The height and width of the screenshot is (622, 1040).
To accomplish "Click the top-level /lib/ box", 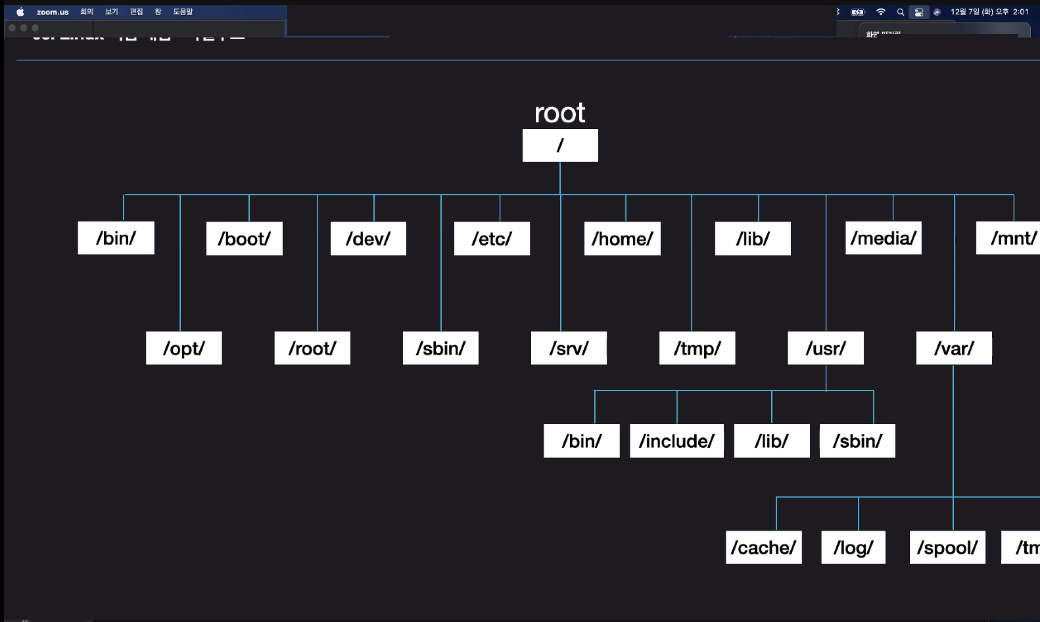I will (753, 239).
